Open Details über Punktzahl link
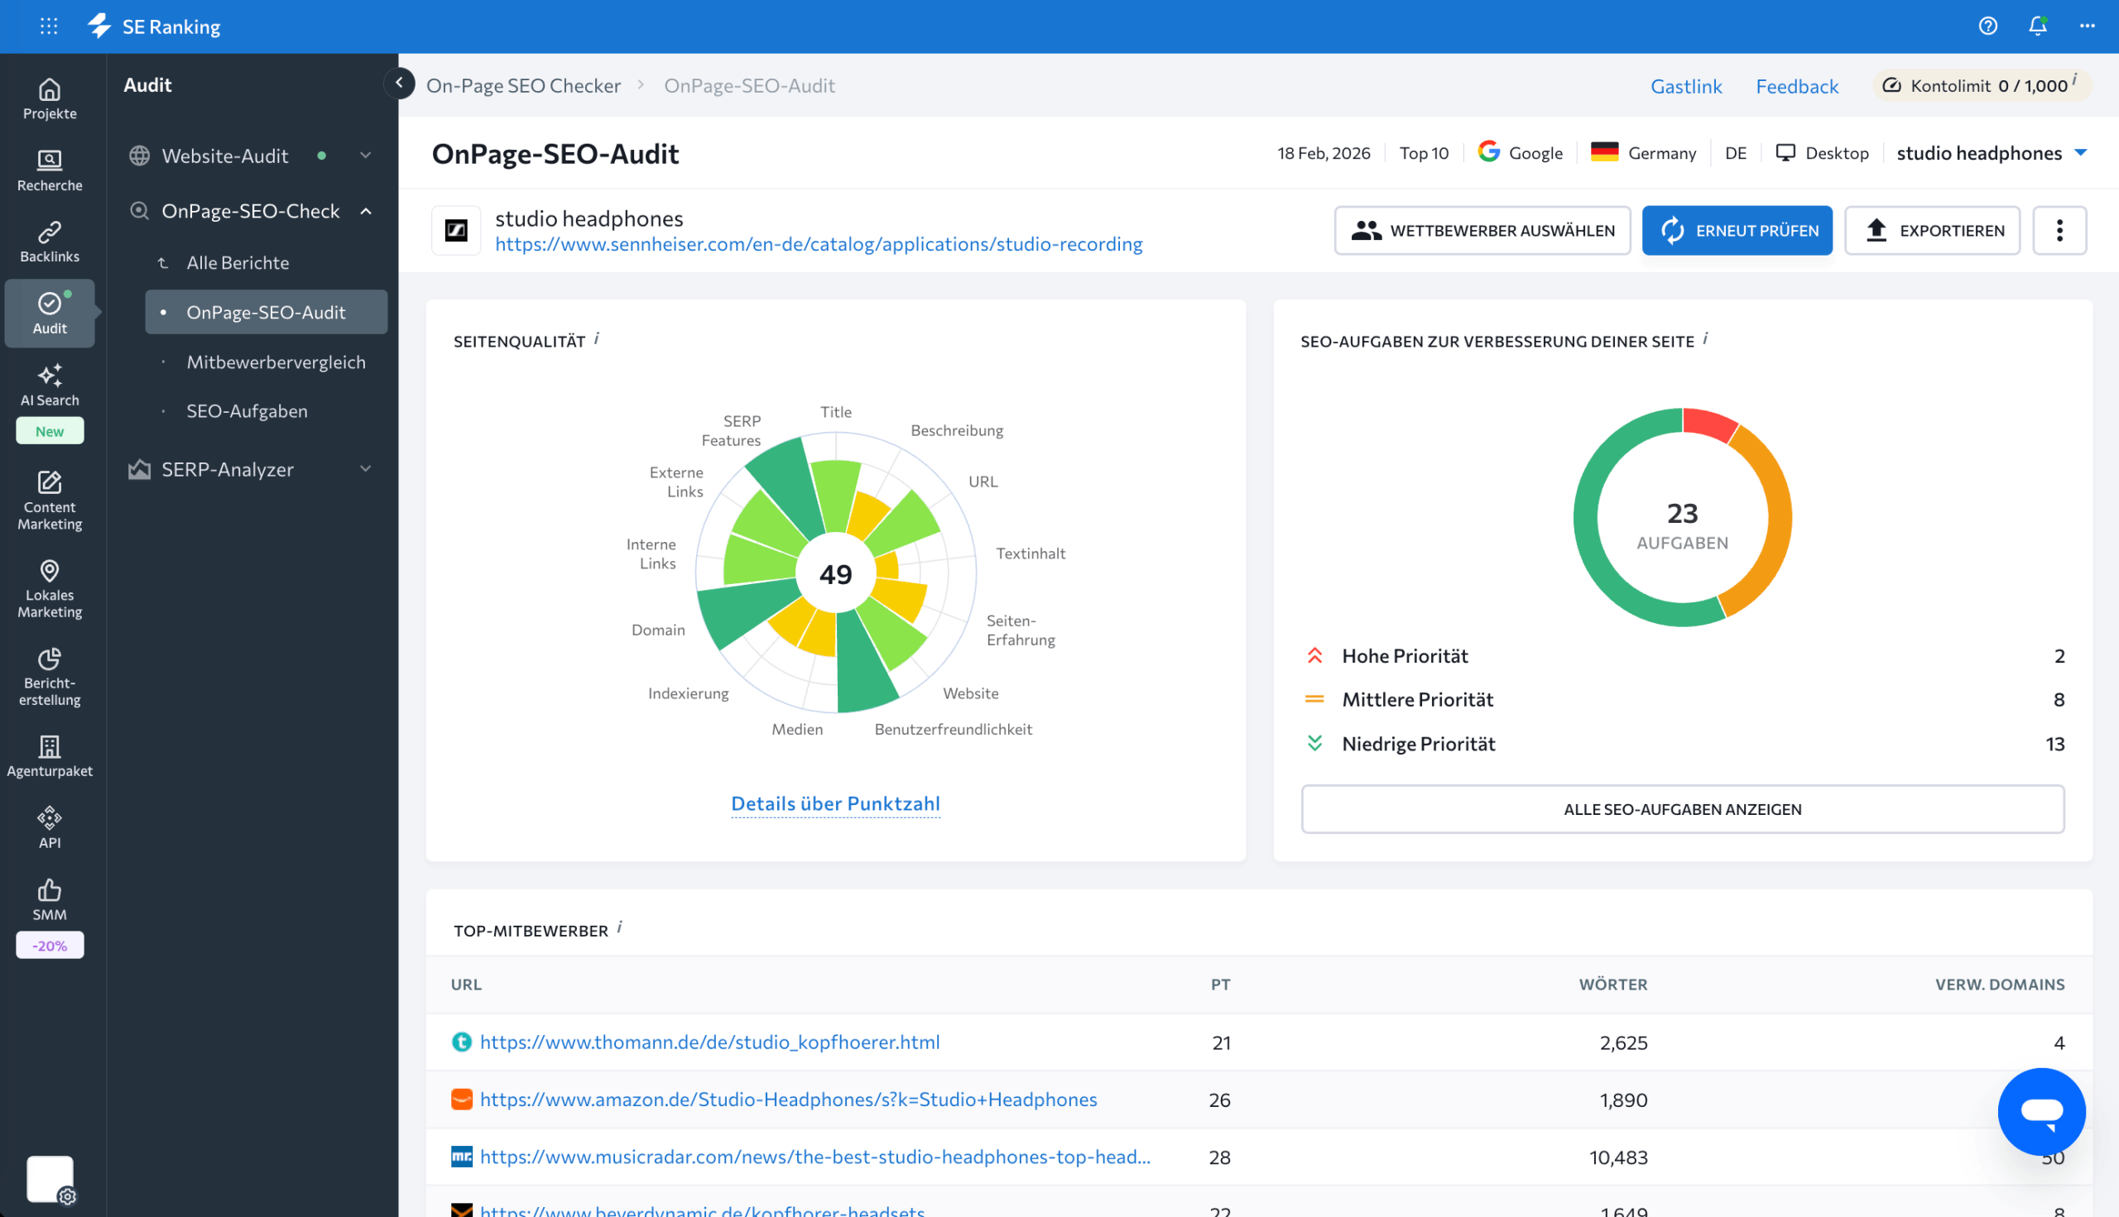2119x1217 pixels. [x=835, y=803]
